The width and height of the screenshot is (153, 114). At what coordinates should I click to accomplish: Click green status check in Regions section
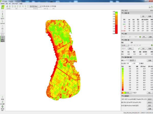pyautogui.click(x=140, y=37)
